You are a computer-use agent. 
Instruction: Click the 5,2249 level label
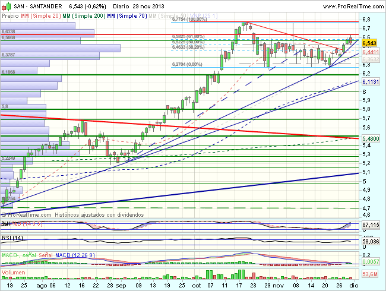point(8,158)
